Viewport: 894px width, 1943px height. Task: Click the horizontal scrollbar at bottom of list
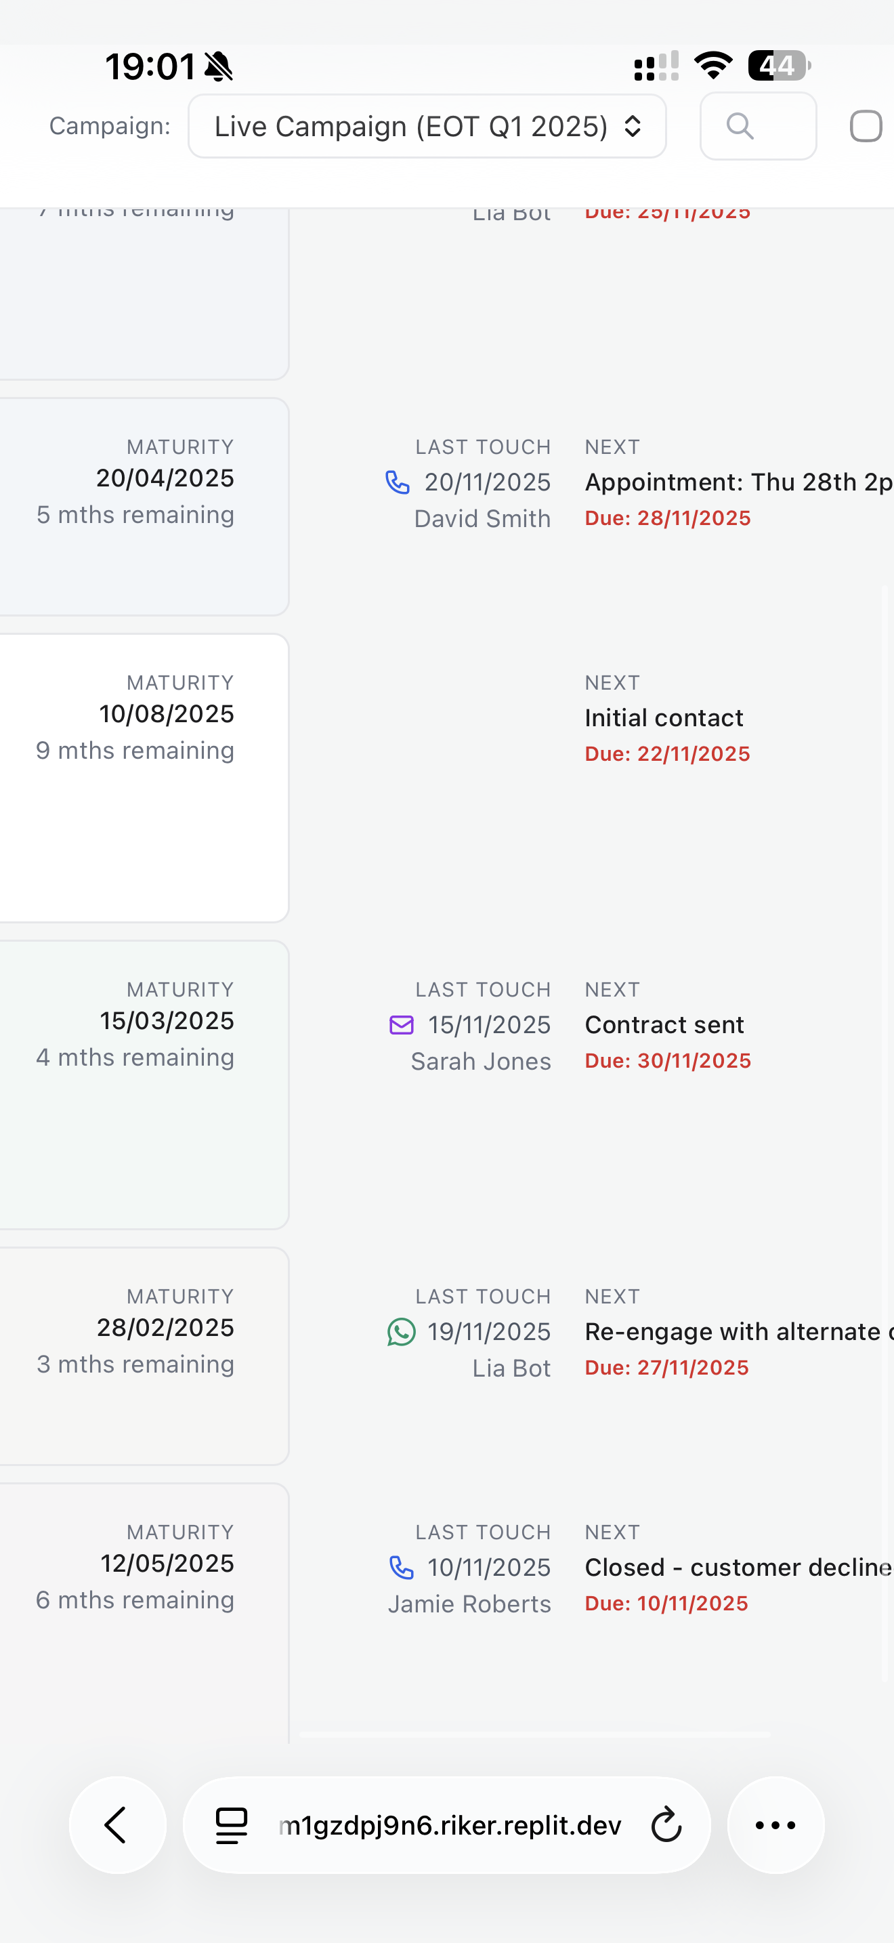(x=534, y=1735)
